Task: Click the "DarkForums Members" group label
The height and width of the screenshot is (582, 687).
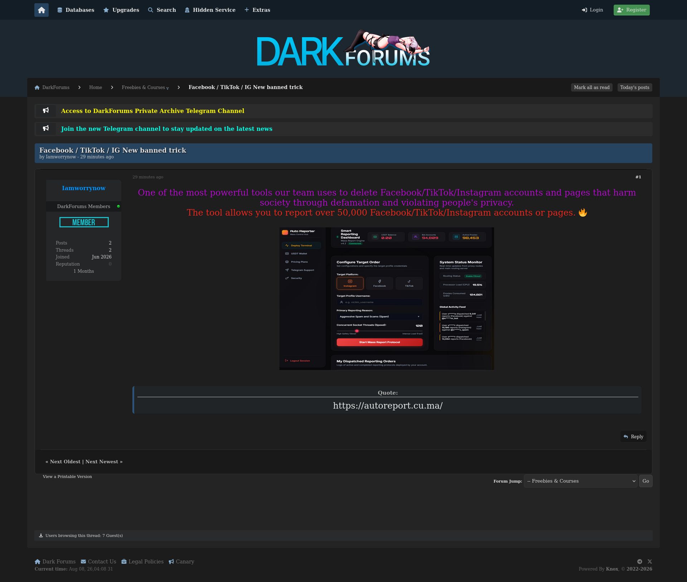Action: (x=84, y=207)
